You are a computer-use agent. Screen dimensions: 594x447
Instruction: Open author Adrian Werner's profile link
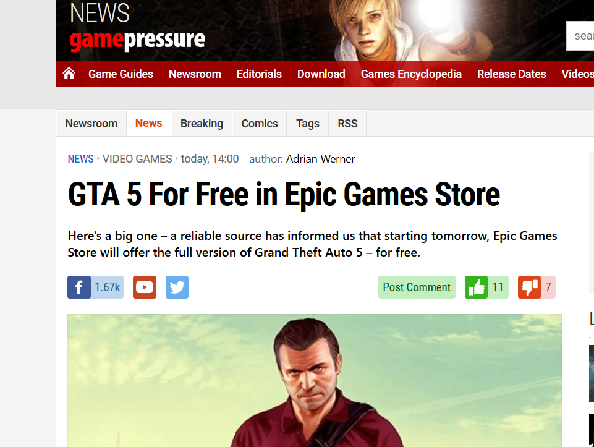[x=320, y=159]
